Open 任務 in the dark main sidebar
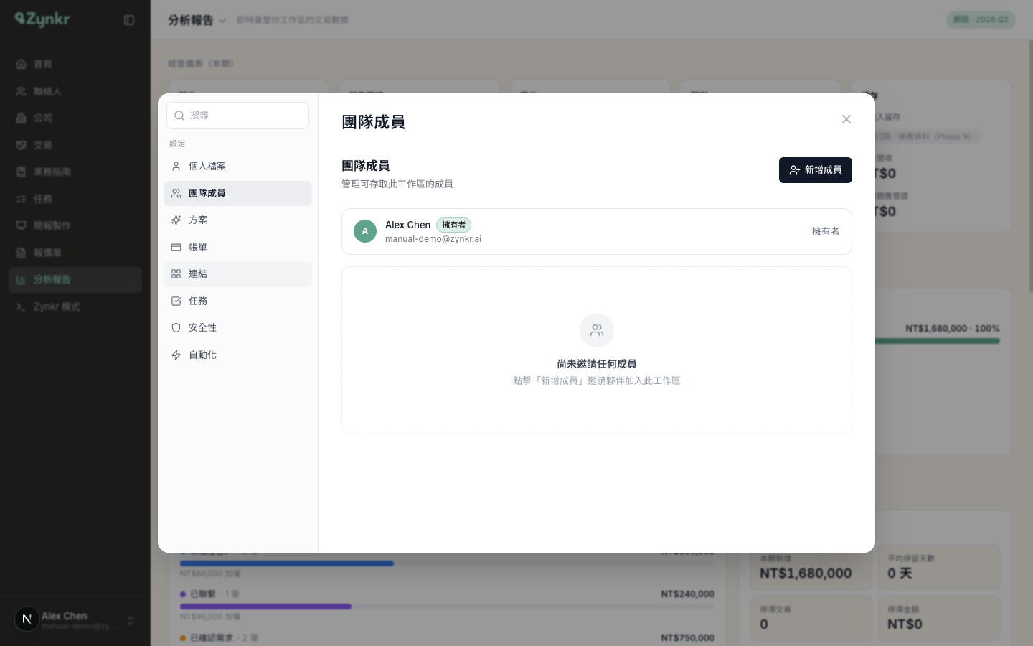1033x646 pixels. 75,199
